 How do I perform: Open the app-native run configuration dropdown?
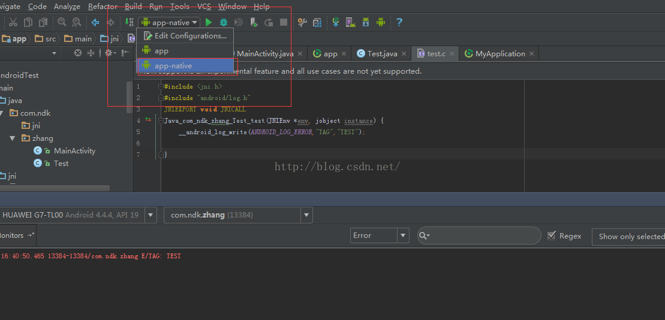pyautogui.click(x=170, y=22)
